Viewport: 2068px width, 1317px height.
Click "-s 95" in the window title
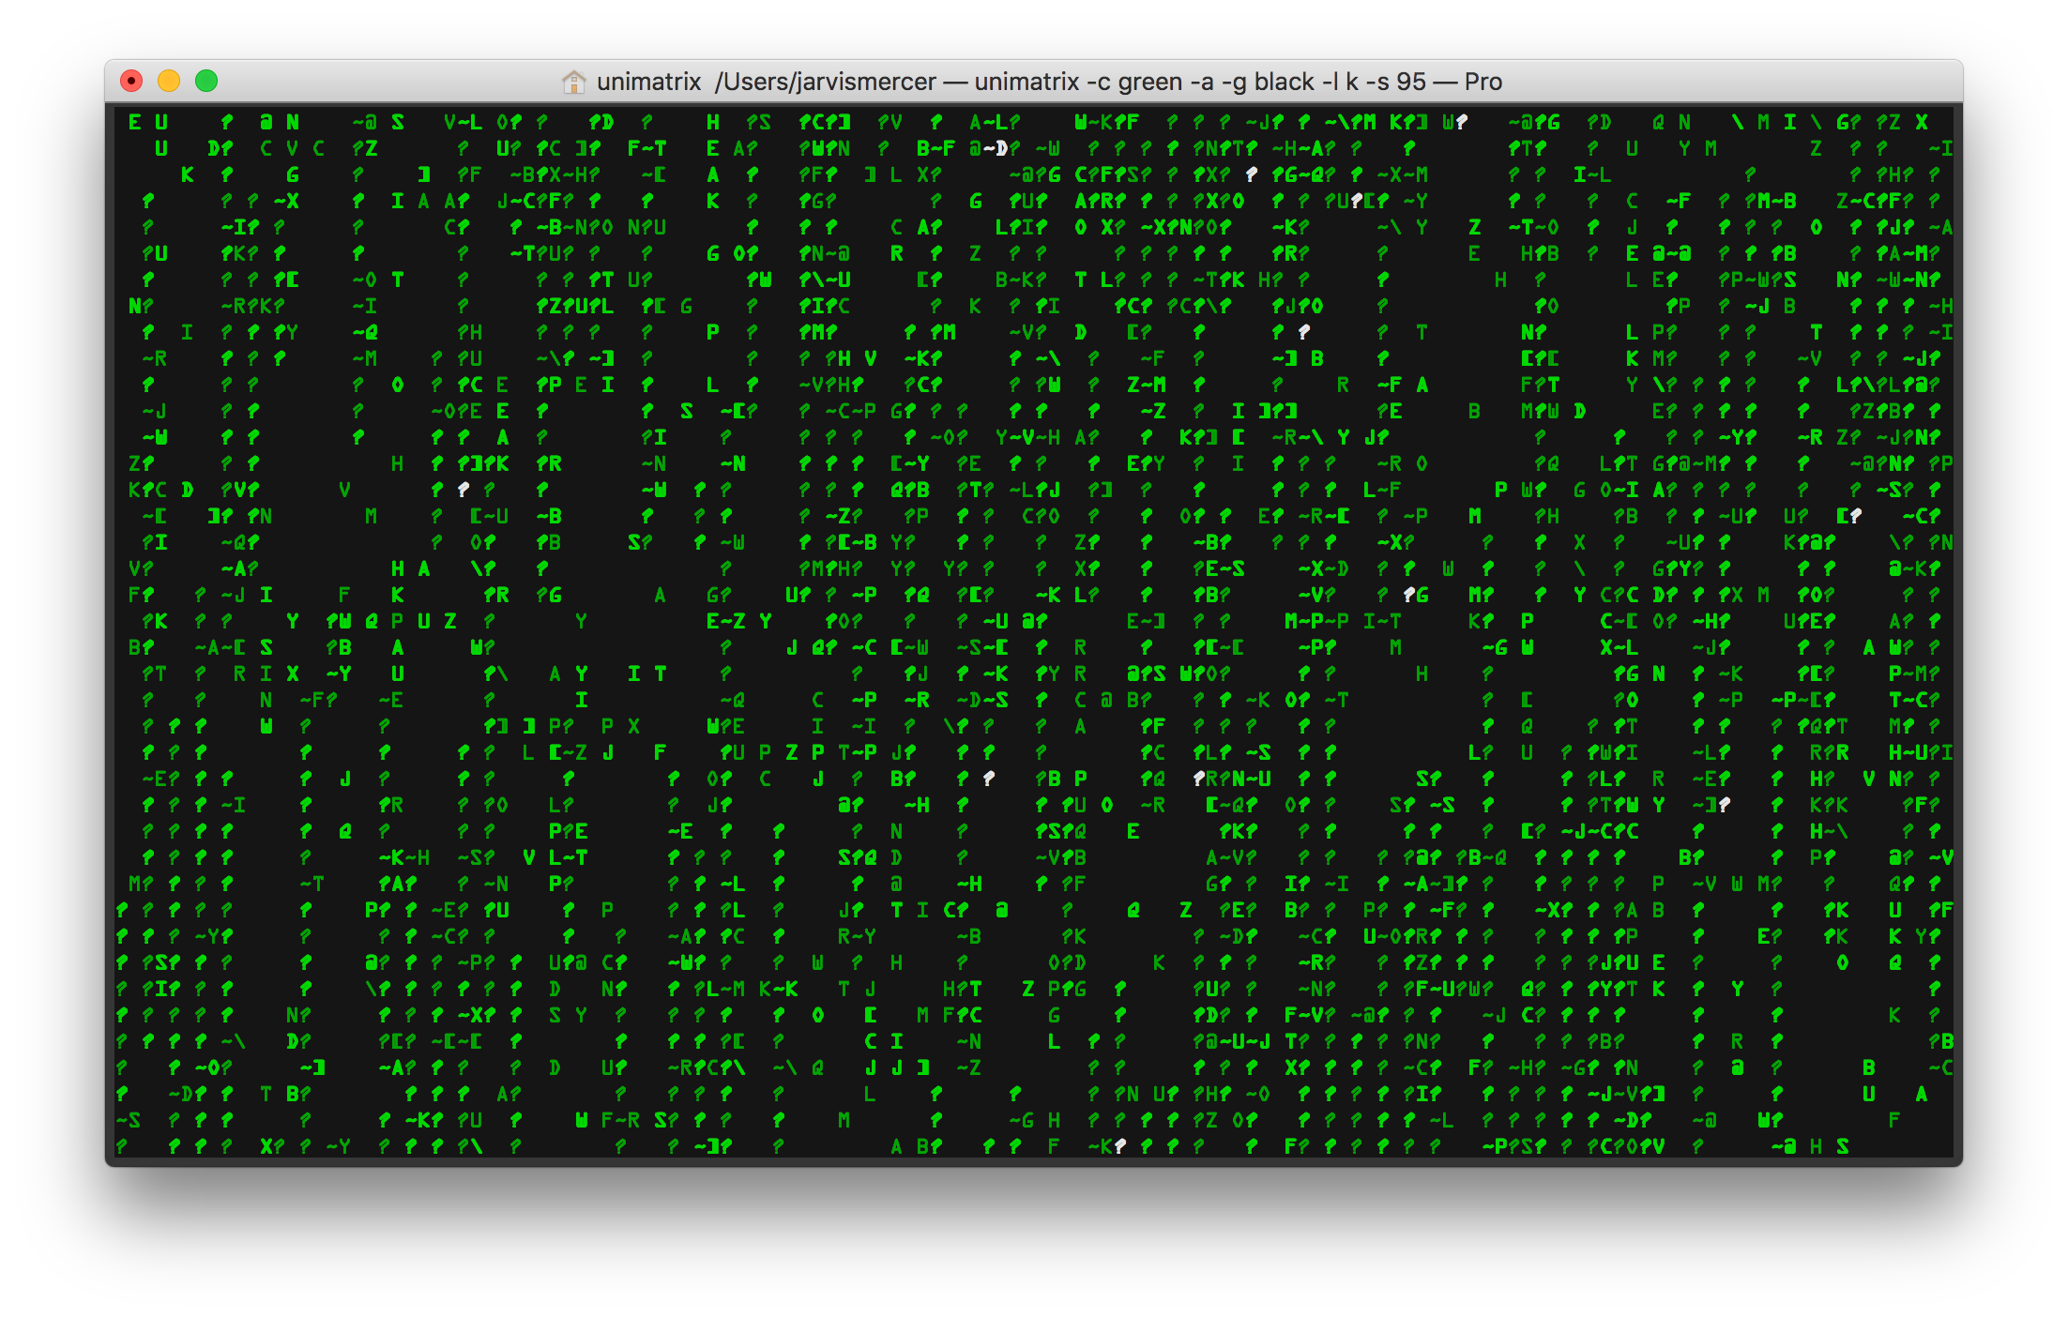[1397, 83]
